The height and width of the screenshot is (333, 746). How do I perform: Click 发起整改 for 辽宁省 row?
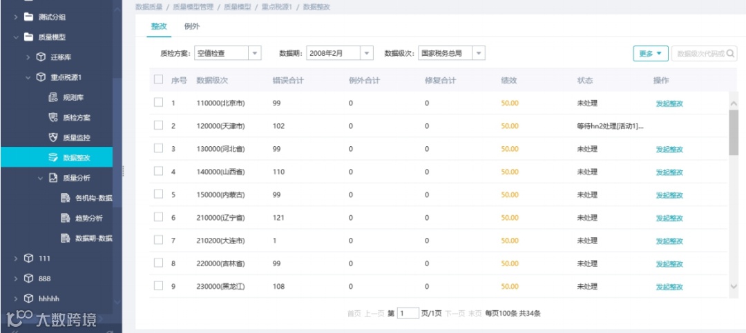click(x=669, y=218)
